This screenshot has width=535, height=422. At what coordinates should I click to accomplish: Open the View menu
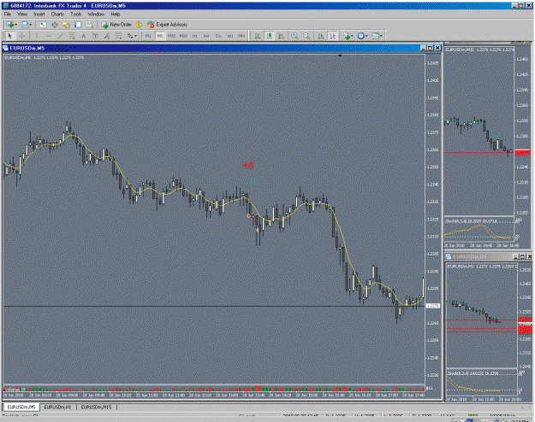(22, 14)
